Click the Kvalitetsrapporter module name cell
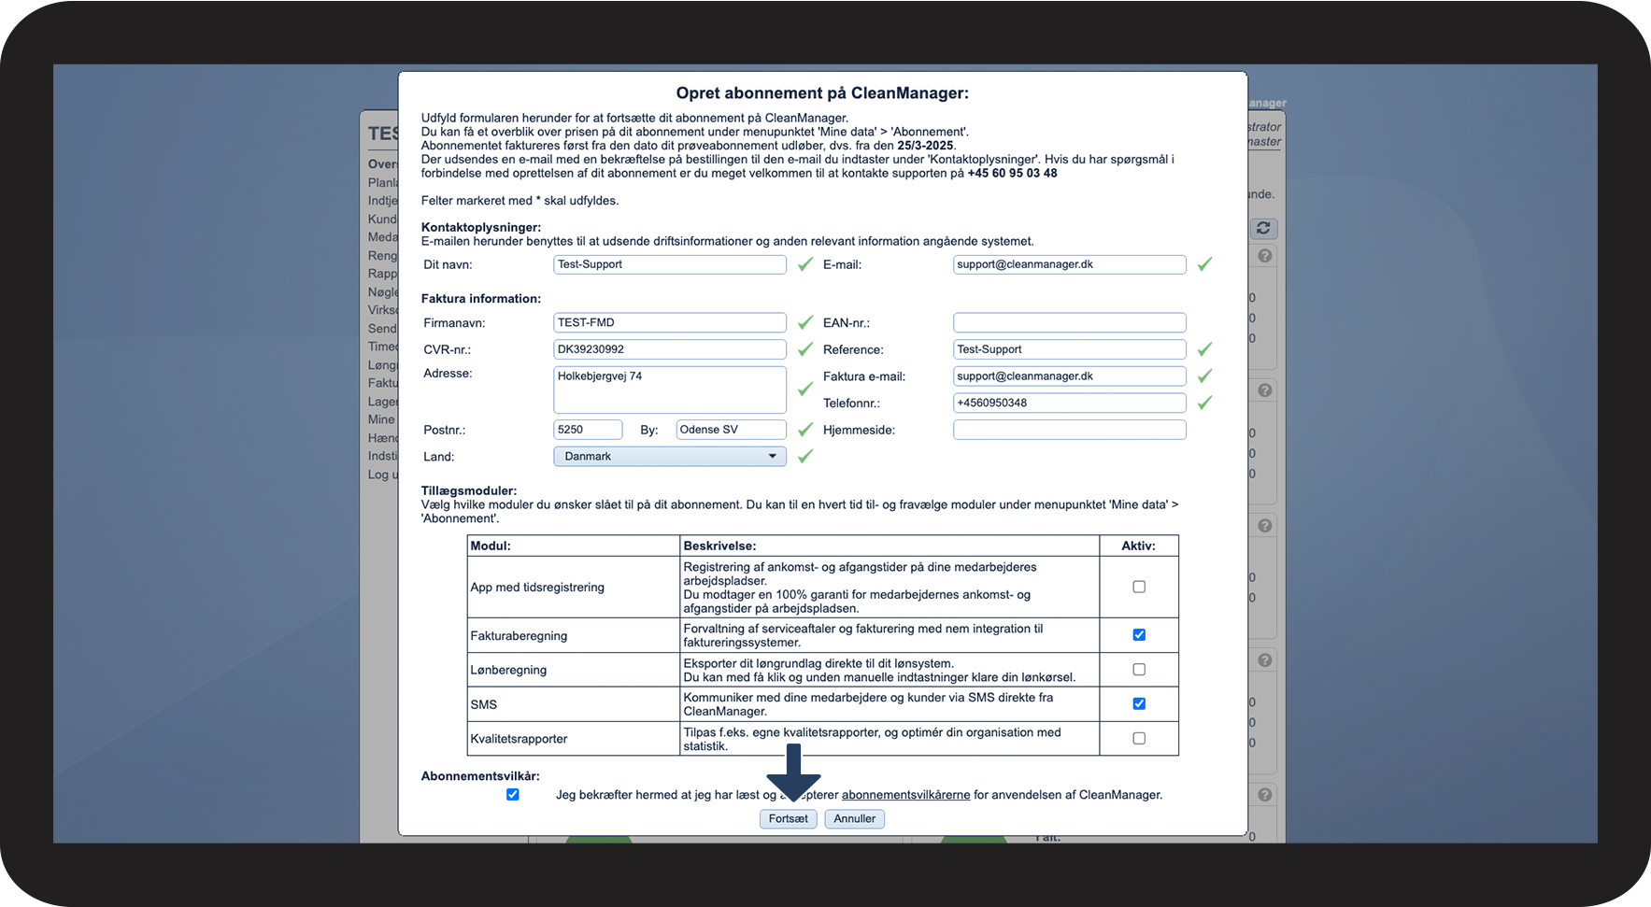The width and height of the screenshot is (1651, 907). (x=574, y=738)
